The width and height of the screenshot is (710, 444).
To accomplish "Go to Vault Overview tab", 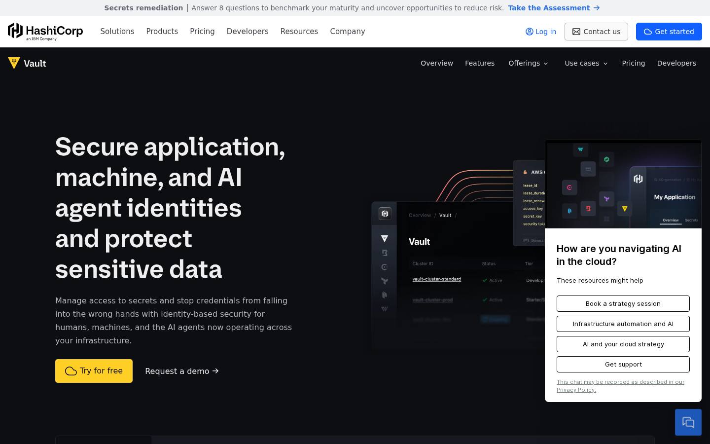I will coord(437,63).
